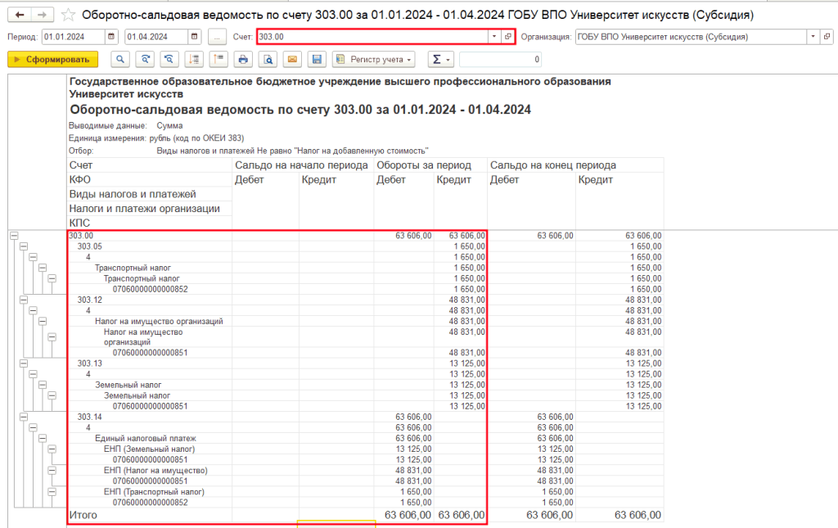Click the period extra settings ellipsis button
The height and width of the screenshot is (528, 838).
[x=215, y=36]
